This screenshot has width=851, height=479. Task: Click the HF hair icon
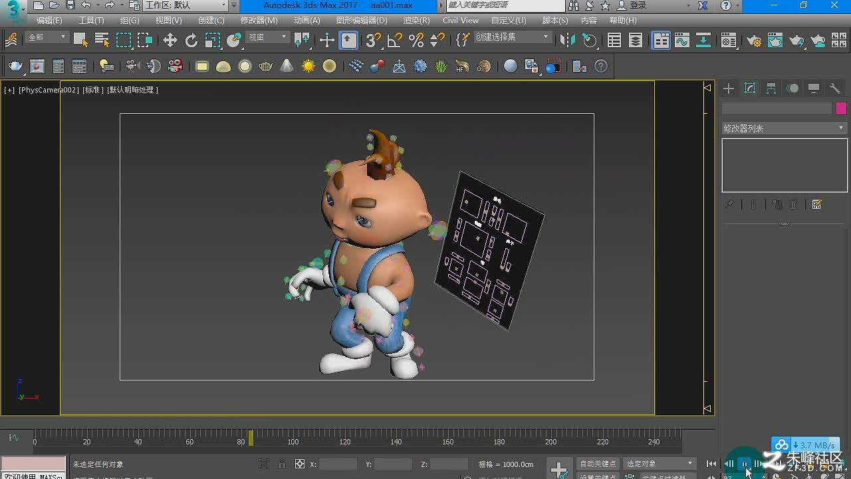[463, 66]
